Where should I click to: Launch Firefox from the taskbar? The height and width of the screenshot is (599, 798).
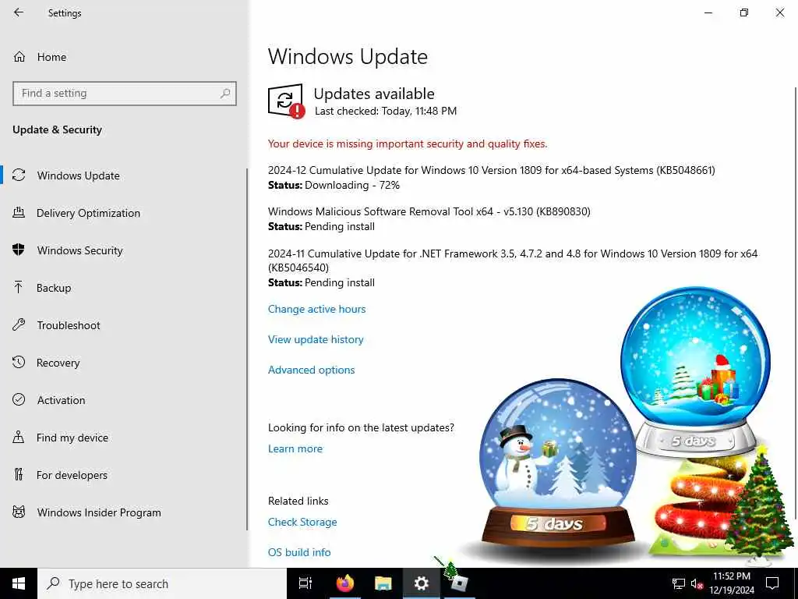point(345,583)
